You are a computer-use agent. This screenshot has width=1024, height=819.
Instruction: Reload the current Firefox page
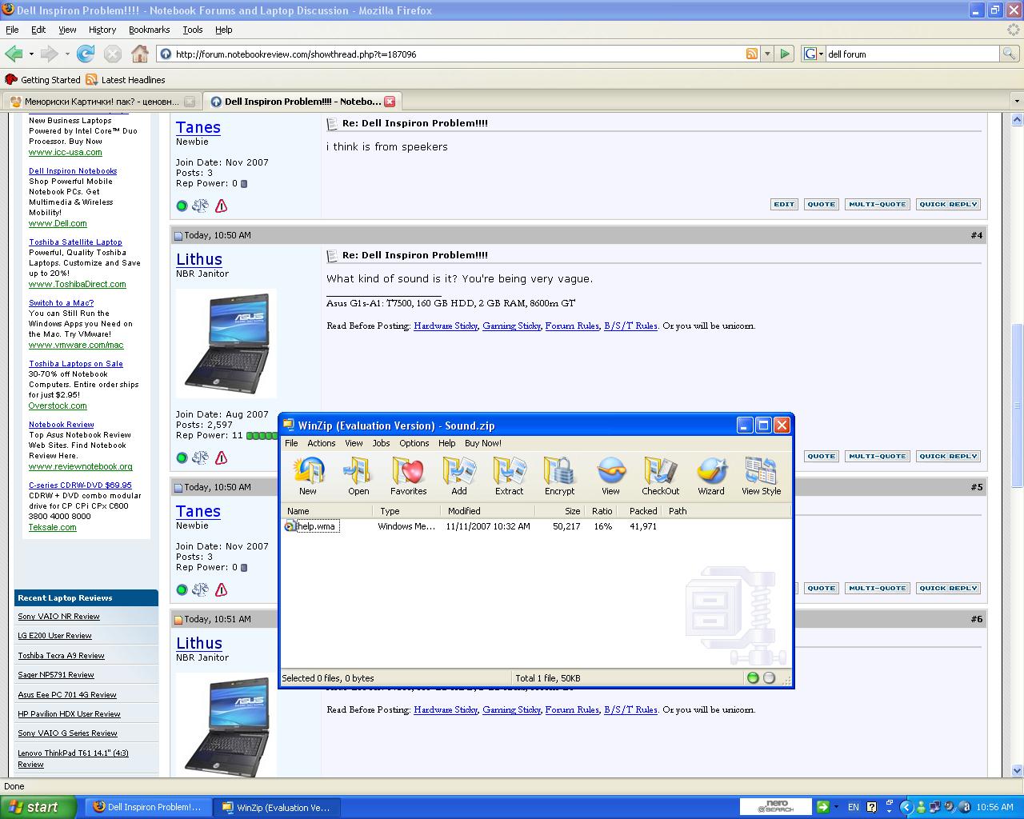[x=86, y=54]
